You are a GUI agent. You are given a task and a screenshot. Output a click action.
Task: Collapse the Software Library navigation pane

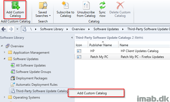click(x=72, y=38)
